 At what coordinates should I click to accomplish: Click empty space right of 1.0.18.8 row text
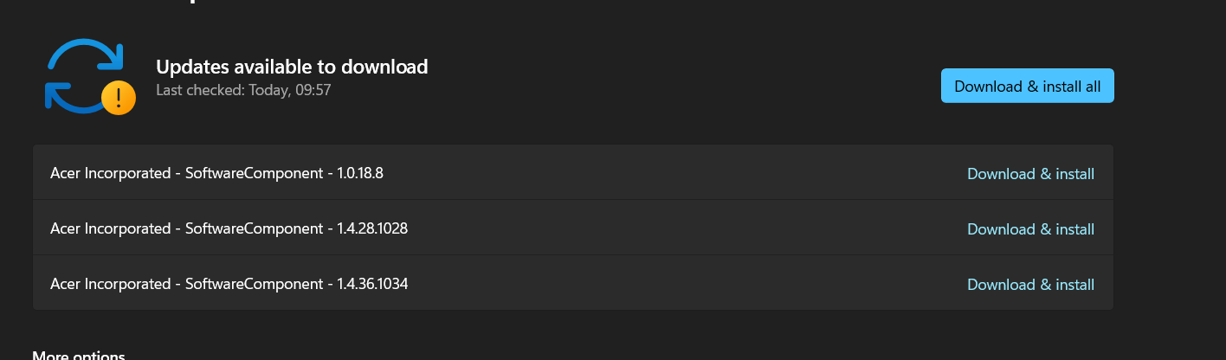(675, 173)
